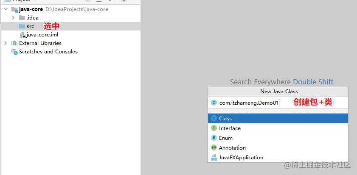Click the java-core module folder icon

point(14,10)
